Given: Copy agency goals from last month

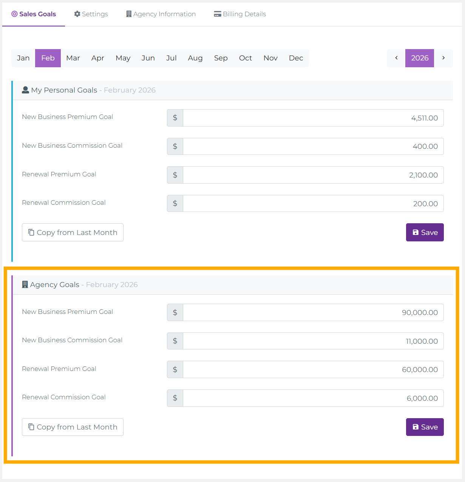Looking at the screenshot, I should coord(73,427).
